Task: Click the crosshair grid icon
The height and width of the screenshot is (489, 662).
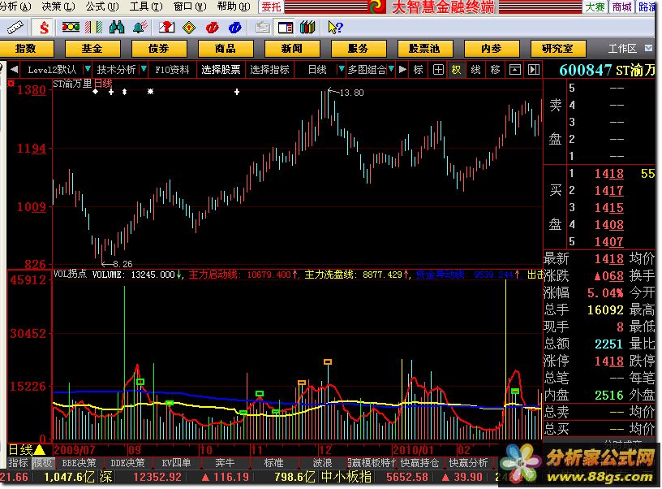Action: click(438, 70)
